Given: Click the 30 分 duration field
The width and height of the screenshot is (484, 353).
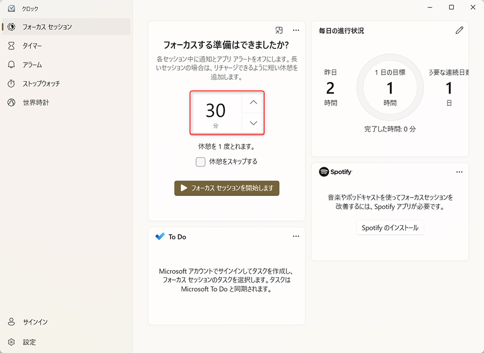Looking at the screenshot, I should point(216,113).
